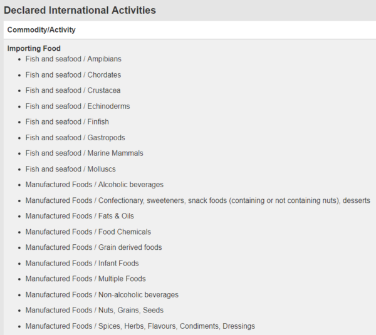This screenshot has height=335, width=376.
Task: Click the Fish and seafood / Finfish entry
Action: coord(67,122)
